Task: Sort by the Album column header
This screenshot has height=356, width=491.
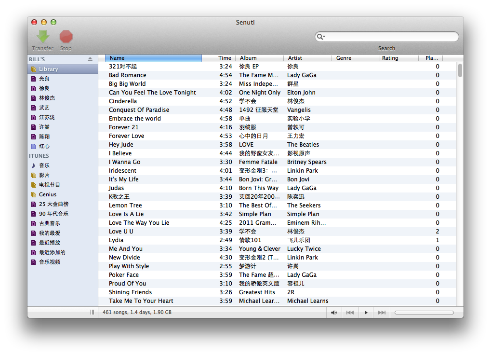Action: pos(259,58)
